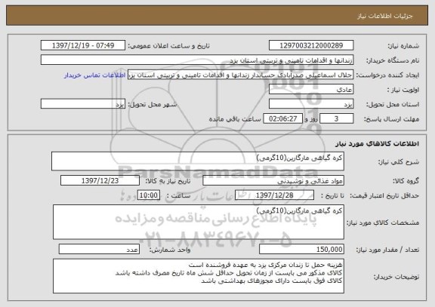Image resolution: width=435 pixels, height=307 pixels.
Task: Click the label تاریخ نیاز به کالا
Action: pyautogui.click(x=168, y=181)
